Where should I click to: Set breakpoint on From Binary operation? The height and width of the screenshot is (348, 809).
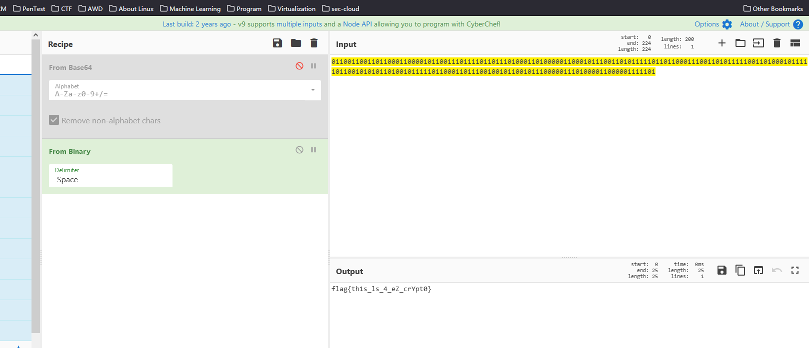tap(313, 150)
